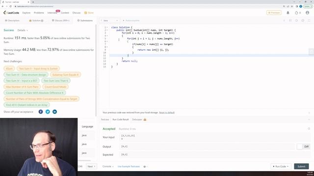Screen dimensions: 314x176
Task: Click the Next button
Action: click(91, 166)
